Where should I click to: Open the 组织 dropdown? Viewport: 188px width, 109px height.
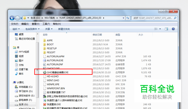[16, 29]
